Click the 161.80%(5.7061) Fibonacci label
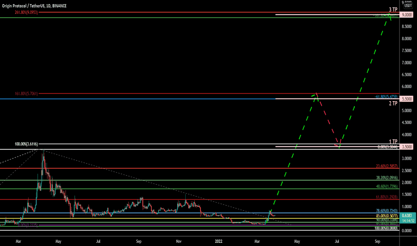Viewport: 417px width, 246px height. click(26, 93)
